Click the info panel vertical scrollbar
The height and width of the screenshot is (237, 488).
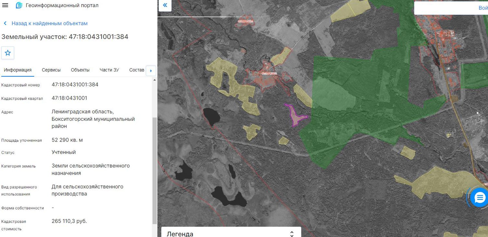point(155,170)
